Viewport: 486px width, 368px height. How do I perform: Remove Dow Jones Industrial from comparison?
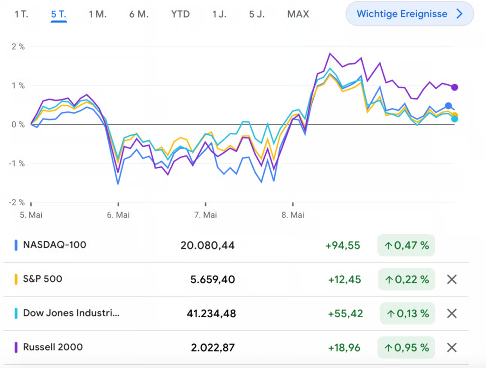[452, 313]
